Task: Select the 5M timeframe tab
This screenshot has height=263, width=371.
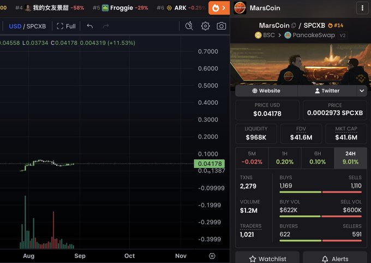Action: (x=252, y=158)
